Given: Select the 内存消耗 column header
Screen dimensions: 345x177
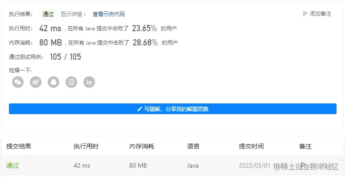Looking at the screenshot, I should point(142,146).
